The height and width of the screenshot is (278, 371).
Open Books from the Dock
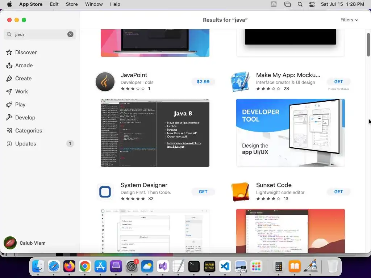point(294,266)
